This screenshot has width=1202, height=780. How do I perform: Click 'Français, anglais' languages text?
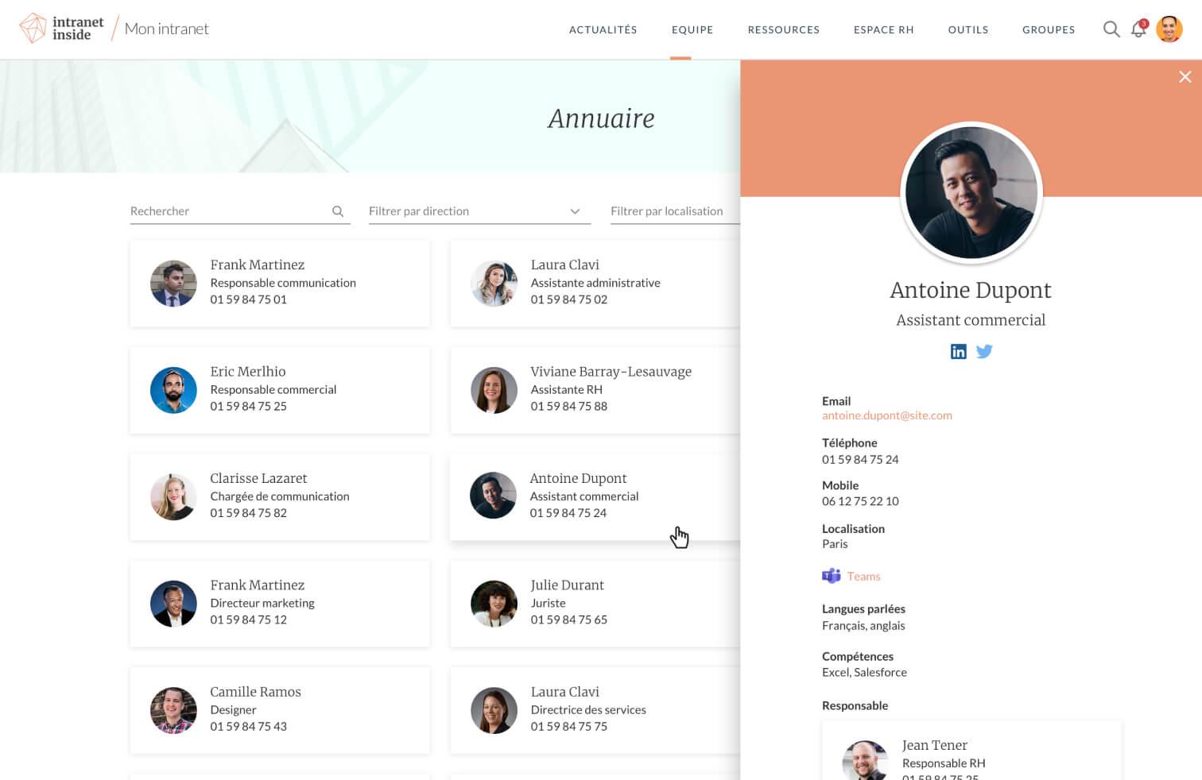[863, 626]
